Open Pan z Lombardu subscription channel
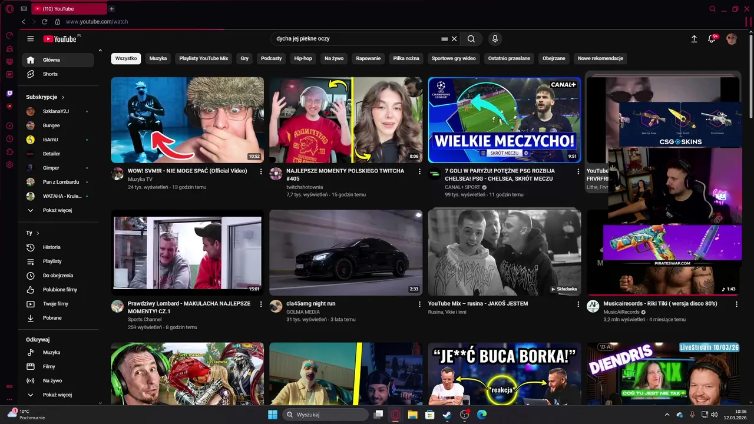Viewport: 754px width, 424px height. pyautogui.click(x=58, y=182)
